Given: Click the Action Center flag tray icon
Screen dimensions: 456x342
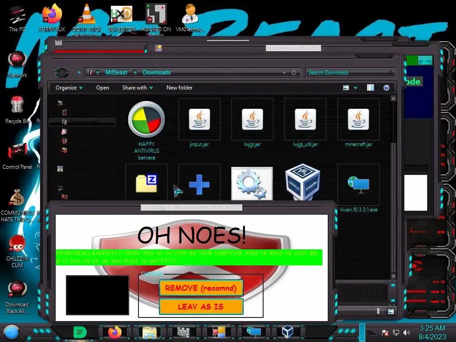Looking at the screenshot, I should 385,332.
